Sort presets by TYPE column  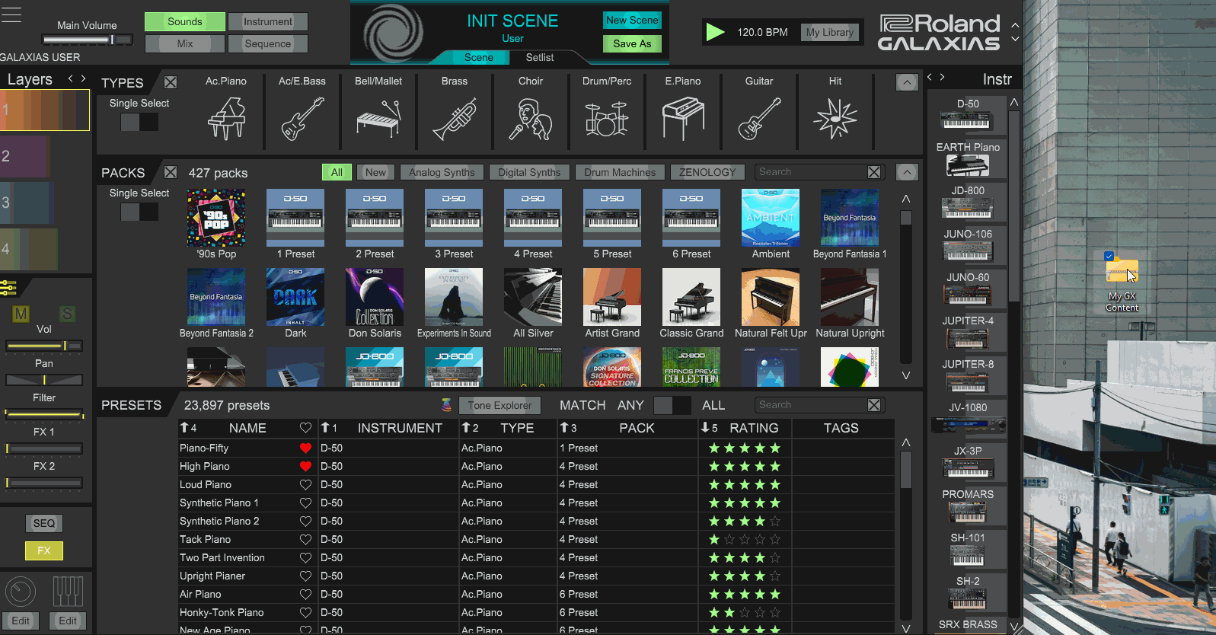[517, 428]
